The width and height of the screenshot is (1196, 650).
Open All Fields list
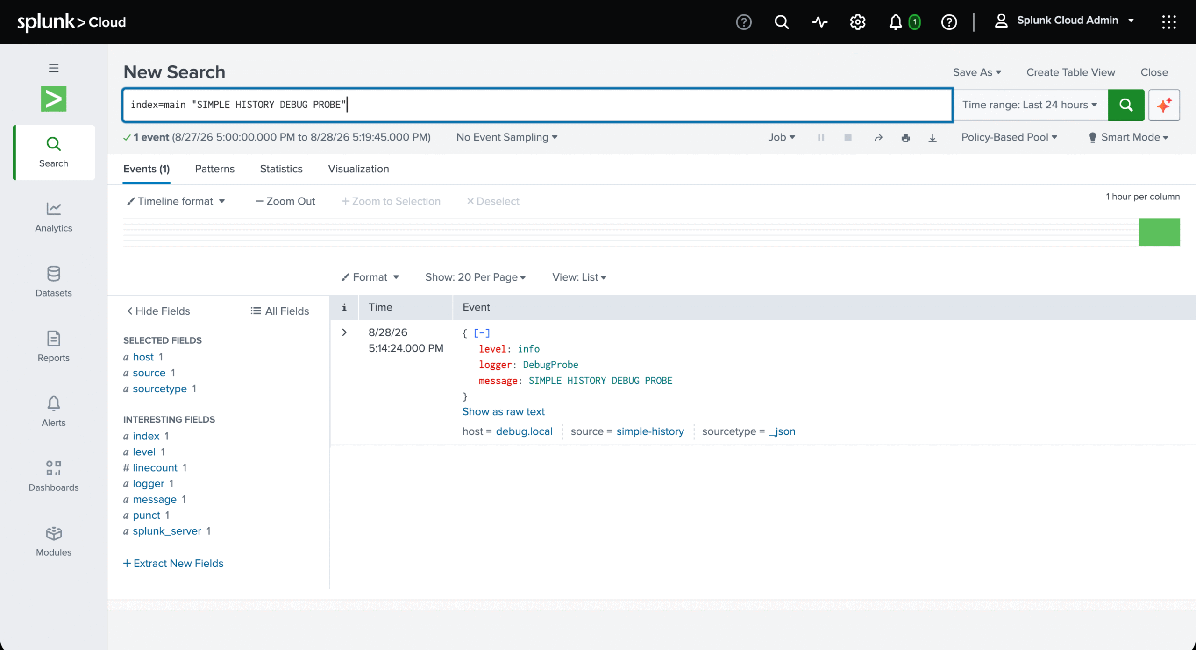280,311
